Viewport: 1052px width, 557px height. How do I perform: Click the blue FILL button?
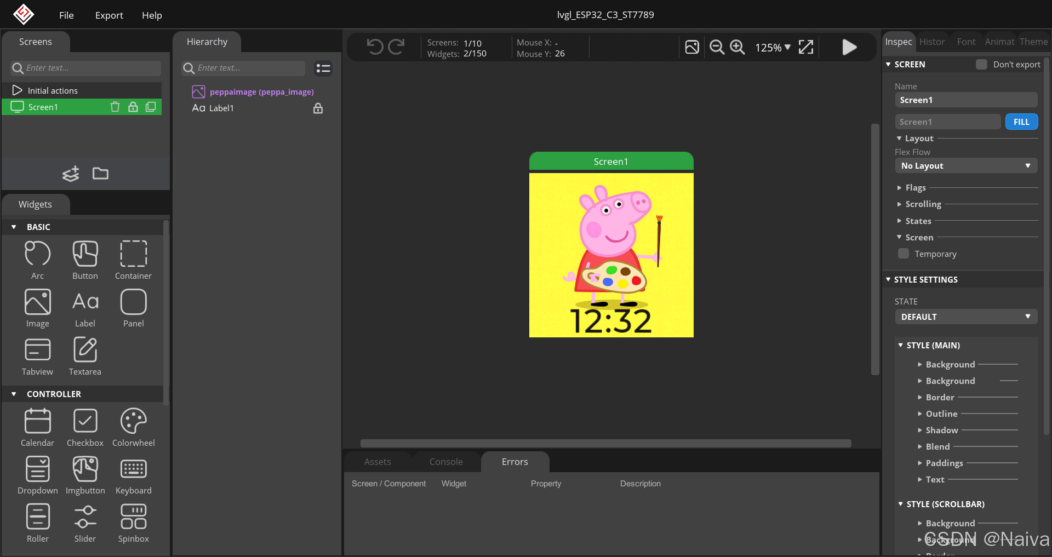click(1021, 122)
